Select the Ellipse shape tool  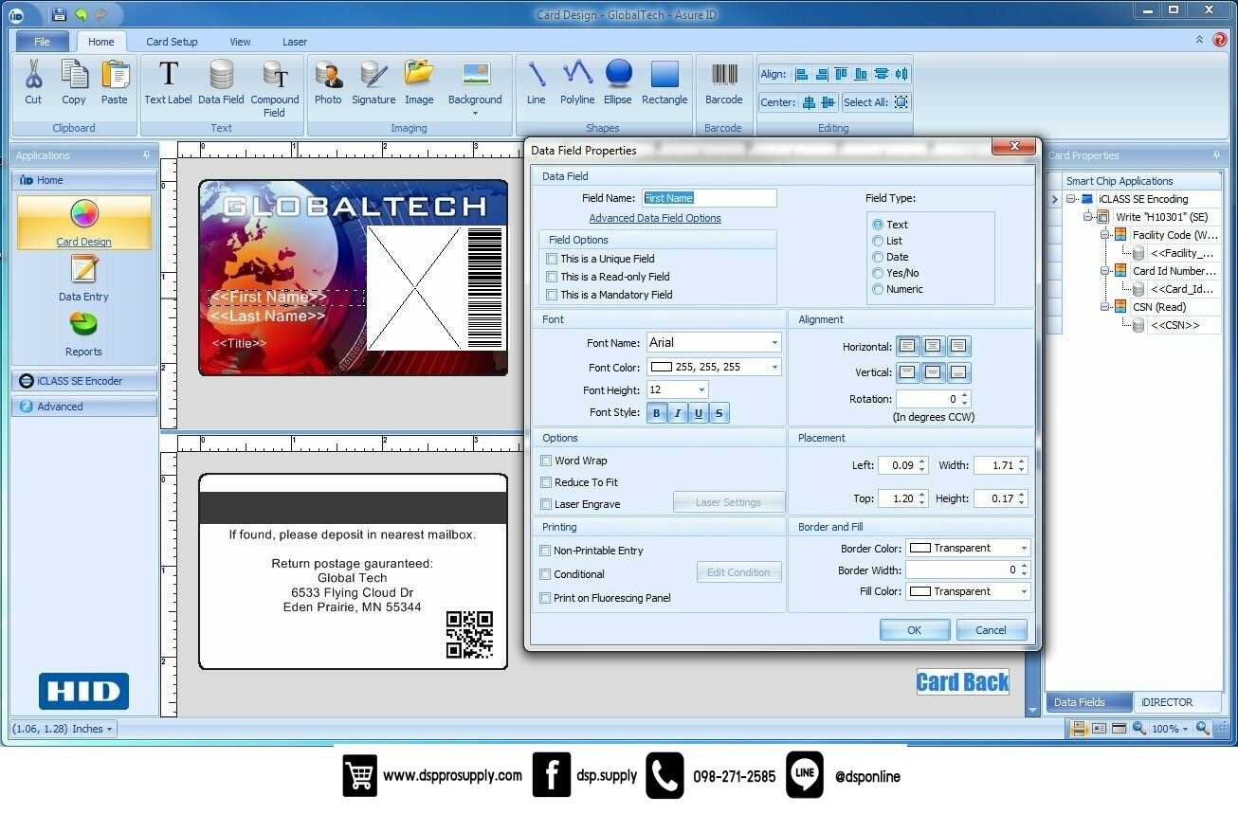point(618,83)
